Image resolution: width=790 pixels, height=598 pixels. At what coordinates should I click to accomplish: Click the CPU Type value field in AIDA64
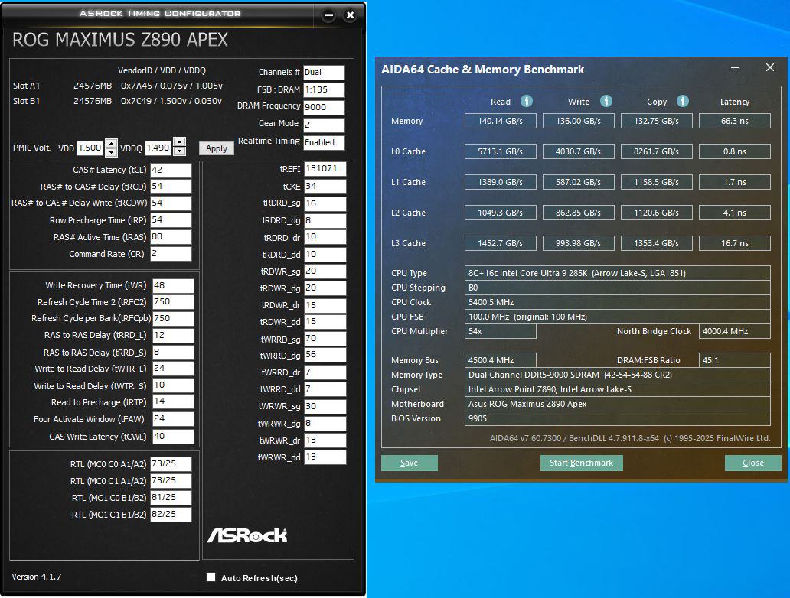point(617,273)
